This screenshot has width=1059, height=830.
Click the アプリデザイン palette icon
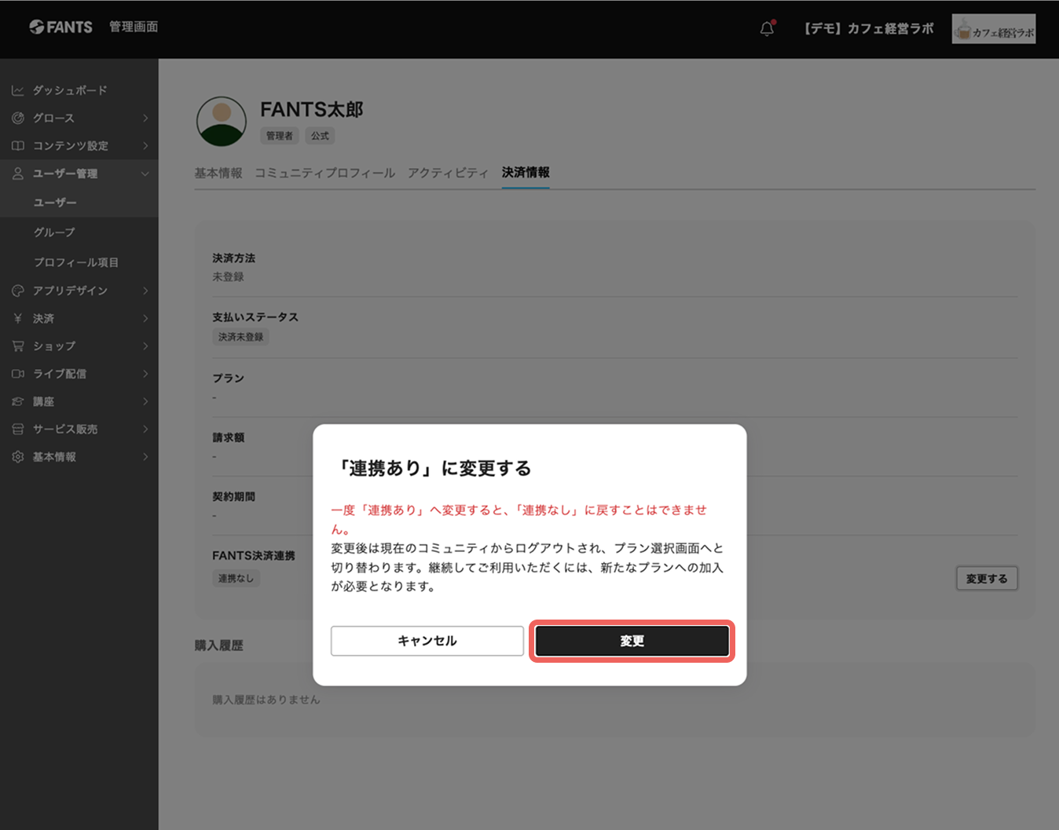[x=17, y=291]
